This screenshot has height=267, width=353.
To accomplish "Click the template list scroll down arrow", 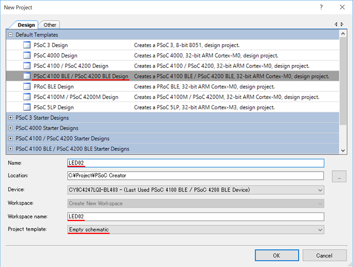I will (x=343, y=150).
